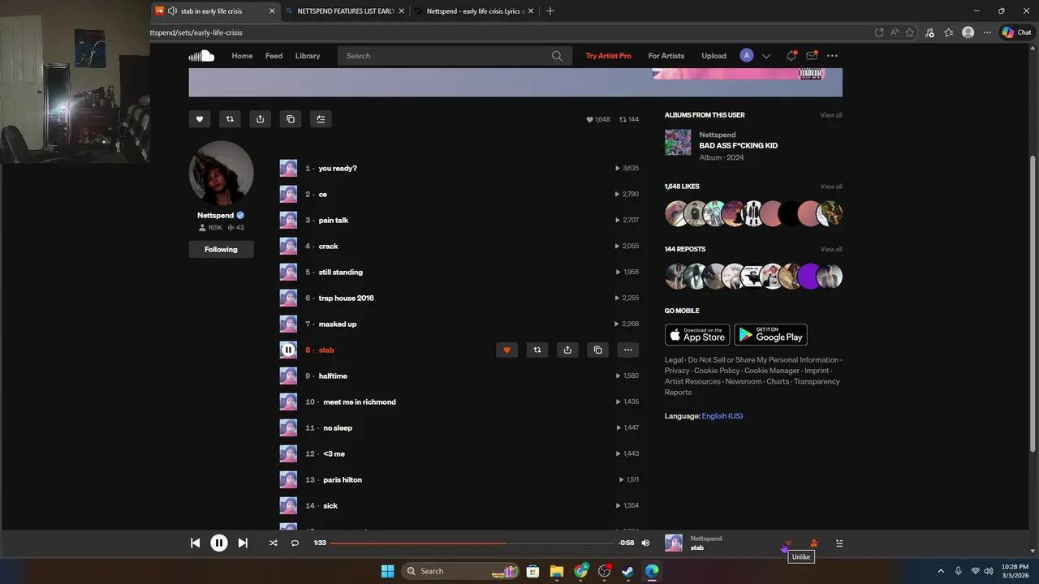Open Windows Start menu
The height and width of the screenshot is (584, 1039).
click(387, 571)
